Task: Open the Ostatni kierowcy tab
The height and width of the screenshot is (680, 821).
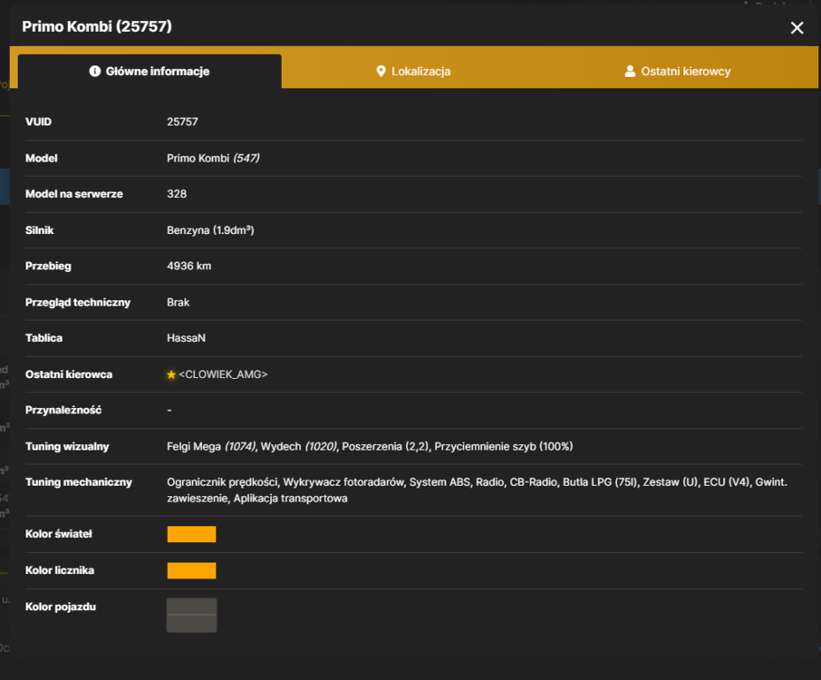Action: click(x=678, y=72)
